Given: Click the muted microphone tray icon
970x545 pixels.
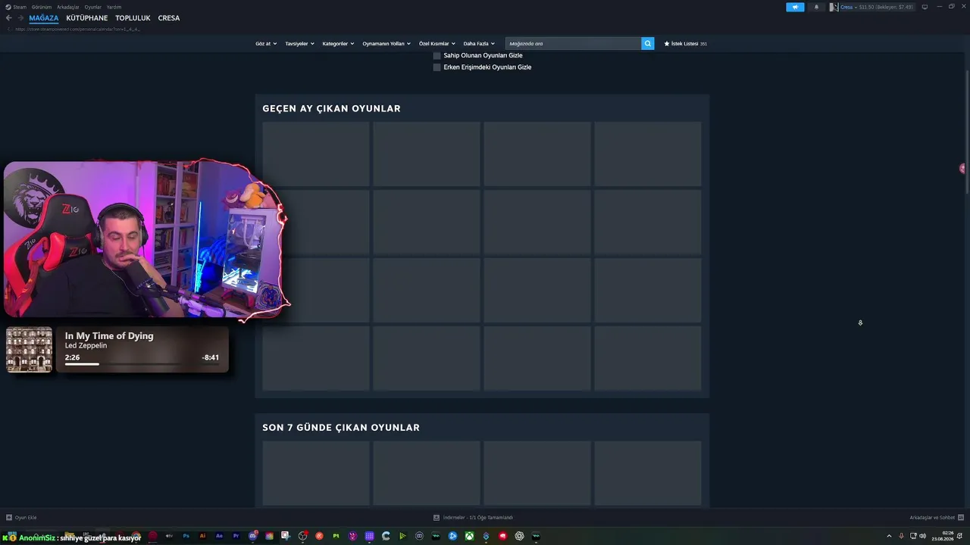Looking at the screenshot, I should coord(901,536).
